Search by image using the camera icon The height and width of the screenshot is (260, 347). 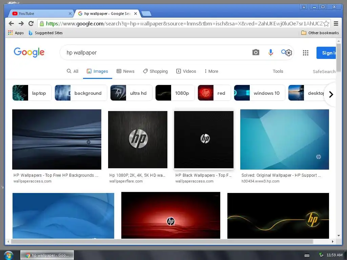pos(256,52)
